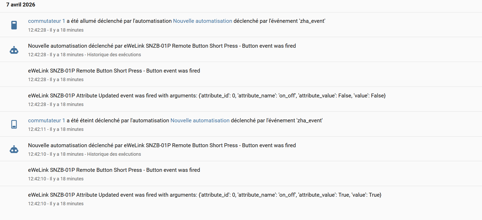Open Historique des exécutions at 12:42:28
Image resolution: width=482 pixels, height=220 pixels.
coord(114,55)
